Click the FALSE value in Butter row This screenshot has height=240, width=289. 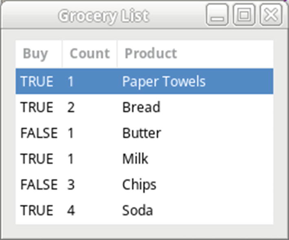pyautogui.click(x=39, y=133)
